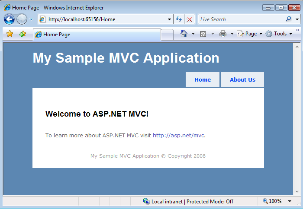303x209 pixels.
Task: Click the Home navigation link
Action: (203, 79)
